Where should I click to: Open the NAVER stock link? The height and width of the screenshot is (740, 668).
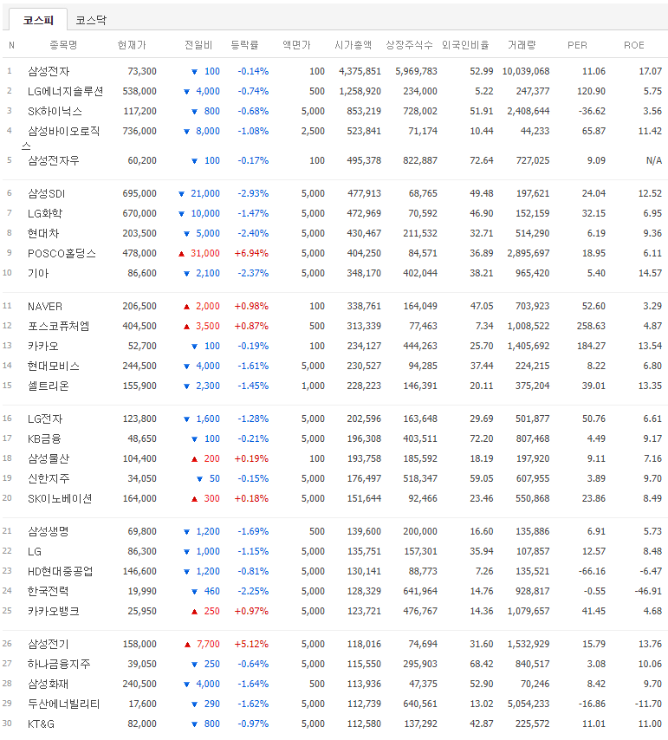point(45,306)
